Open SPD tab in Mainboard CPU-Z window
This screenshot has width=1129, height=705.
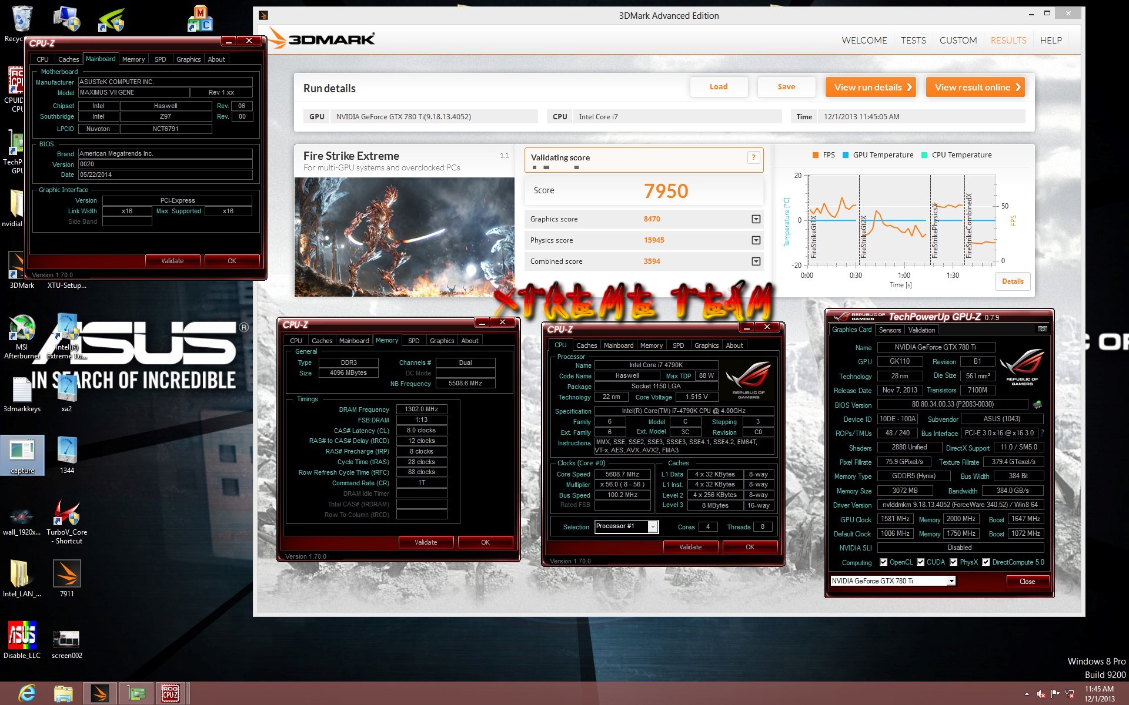click(160, 59)
